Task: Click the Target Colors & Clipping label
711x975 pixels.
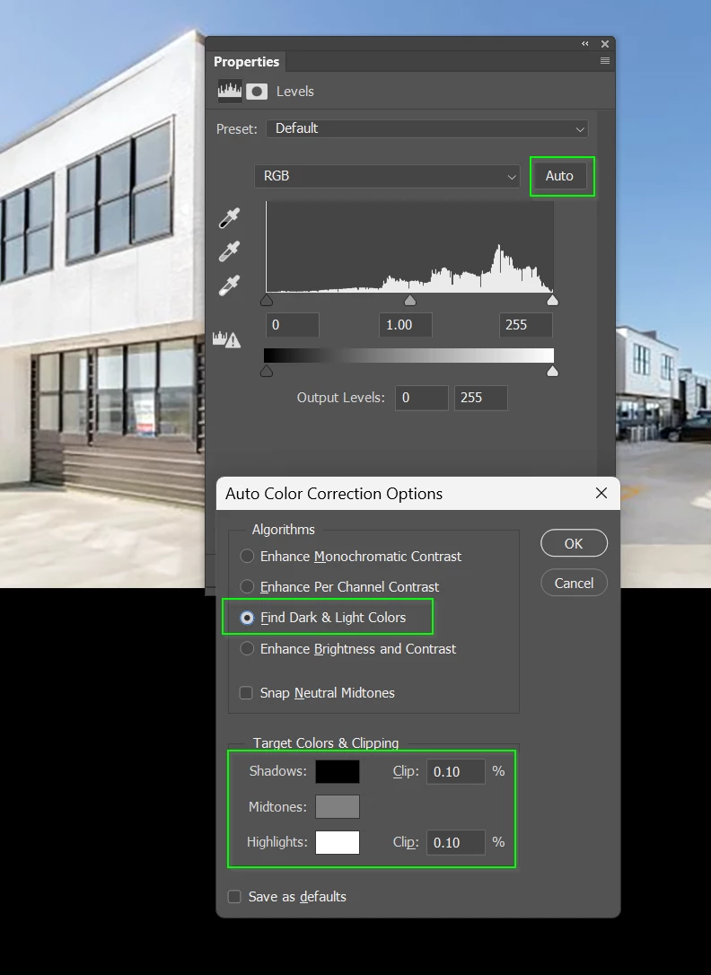Action: 326,743
